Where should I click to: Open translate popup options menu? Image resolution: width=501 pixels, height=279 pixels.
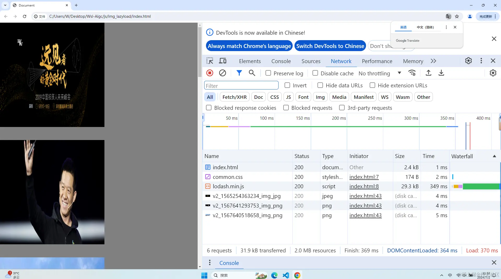(x=446, y=27)
